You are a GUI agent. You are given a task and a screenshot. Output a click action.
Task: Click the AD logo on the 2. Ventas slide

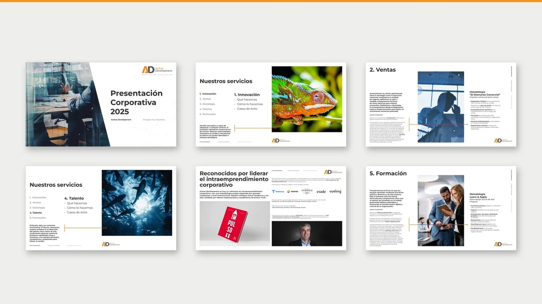503,141
